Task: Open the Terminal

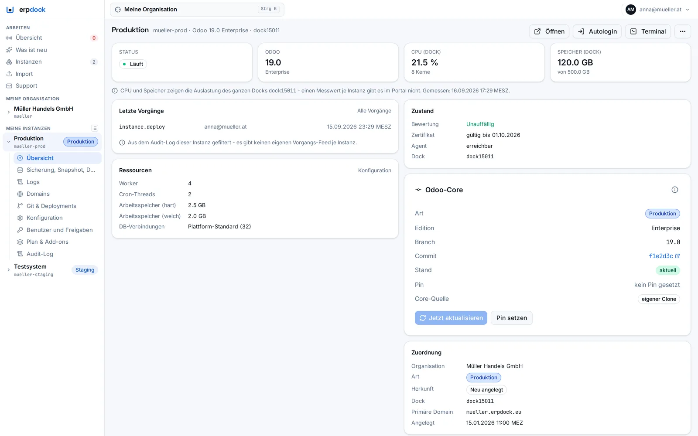Action: (648, 31)
